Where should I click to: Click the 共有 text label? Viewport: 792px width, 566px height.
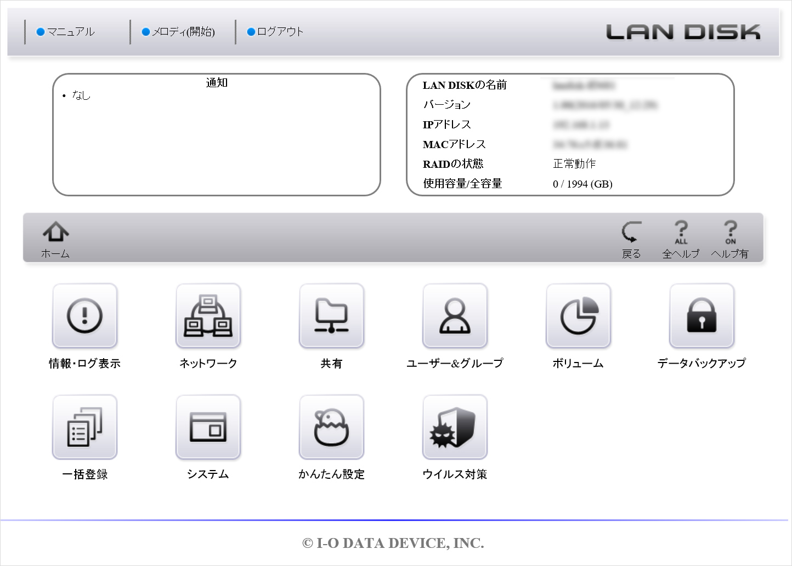331,363
